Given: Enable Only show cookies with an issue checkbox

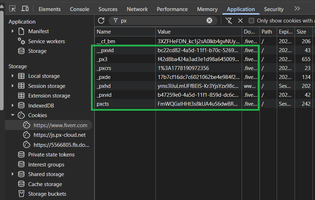Looking at the screenshot, I should coord(251,21).
